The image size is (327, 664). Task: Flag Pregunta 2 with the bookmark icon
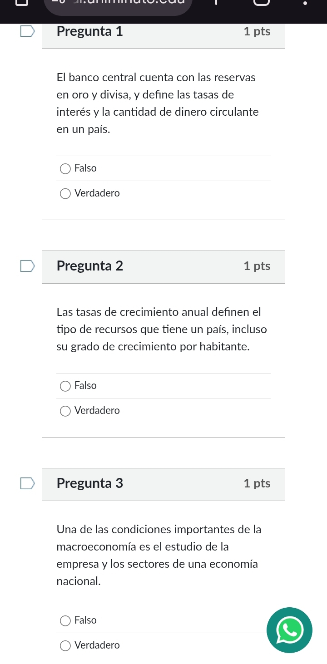[x=26, y=266]
